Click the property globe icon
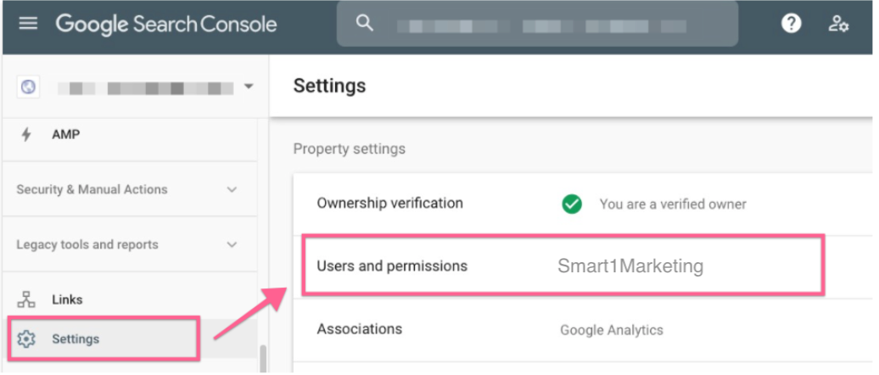Viewport: 879px width, 375px height. [29, 87]
